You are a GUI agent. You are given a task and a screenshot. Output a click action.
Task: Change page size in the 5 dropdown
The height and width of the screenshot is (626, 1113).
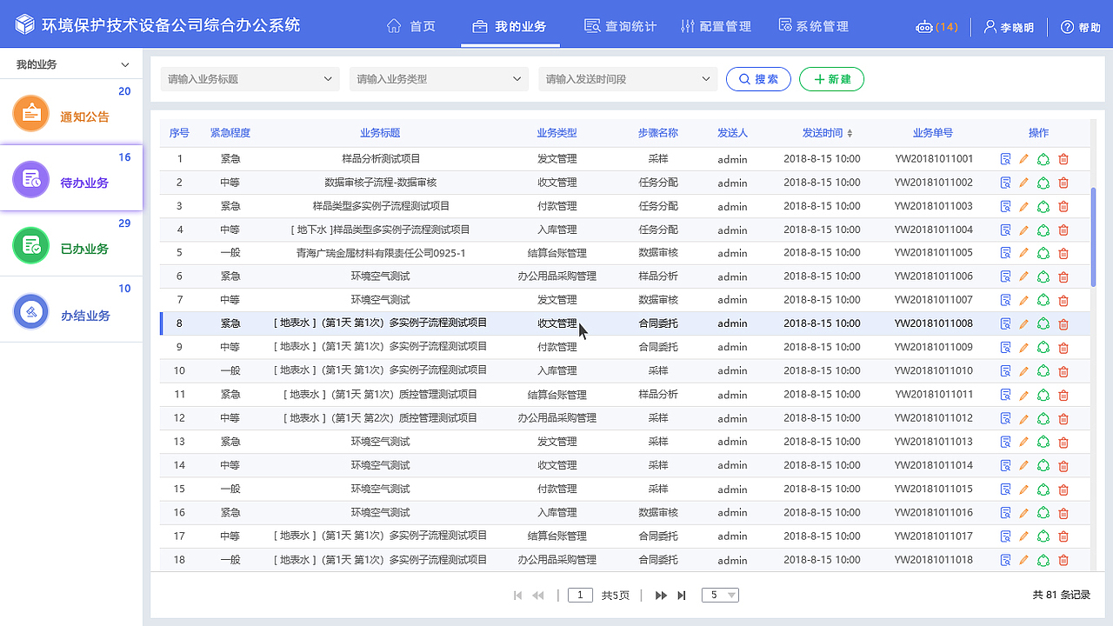[x=720, y=595]
